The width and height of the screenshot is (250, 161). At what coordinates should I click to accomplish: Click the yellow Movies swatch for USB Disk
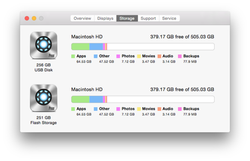139,56
